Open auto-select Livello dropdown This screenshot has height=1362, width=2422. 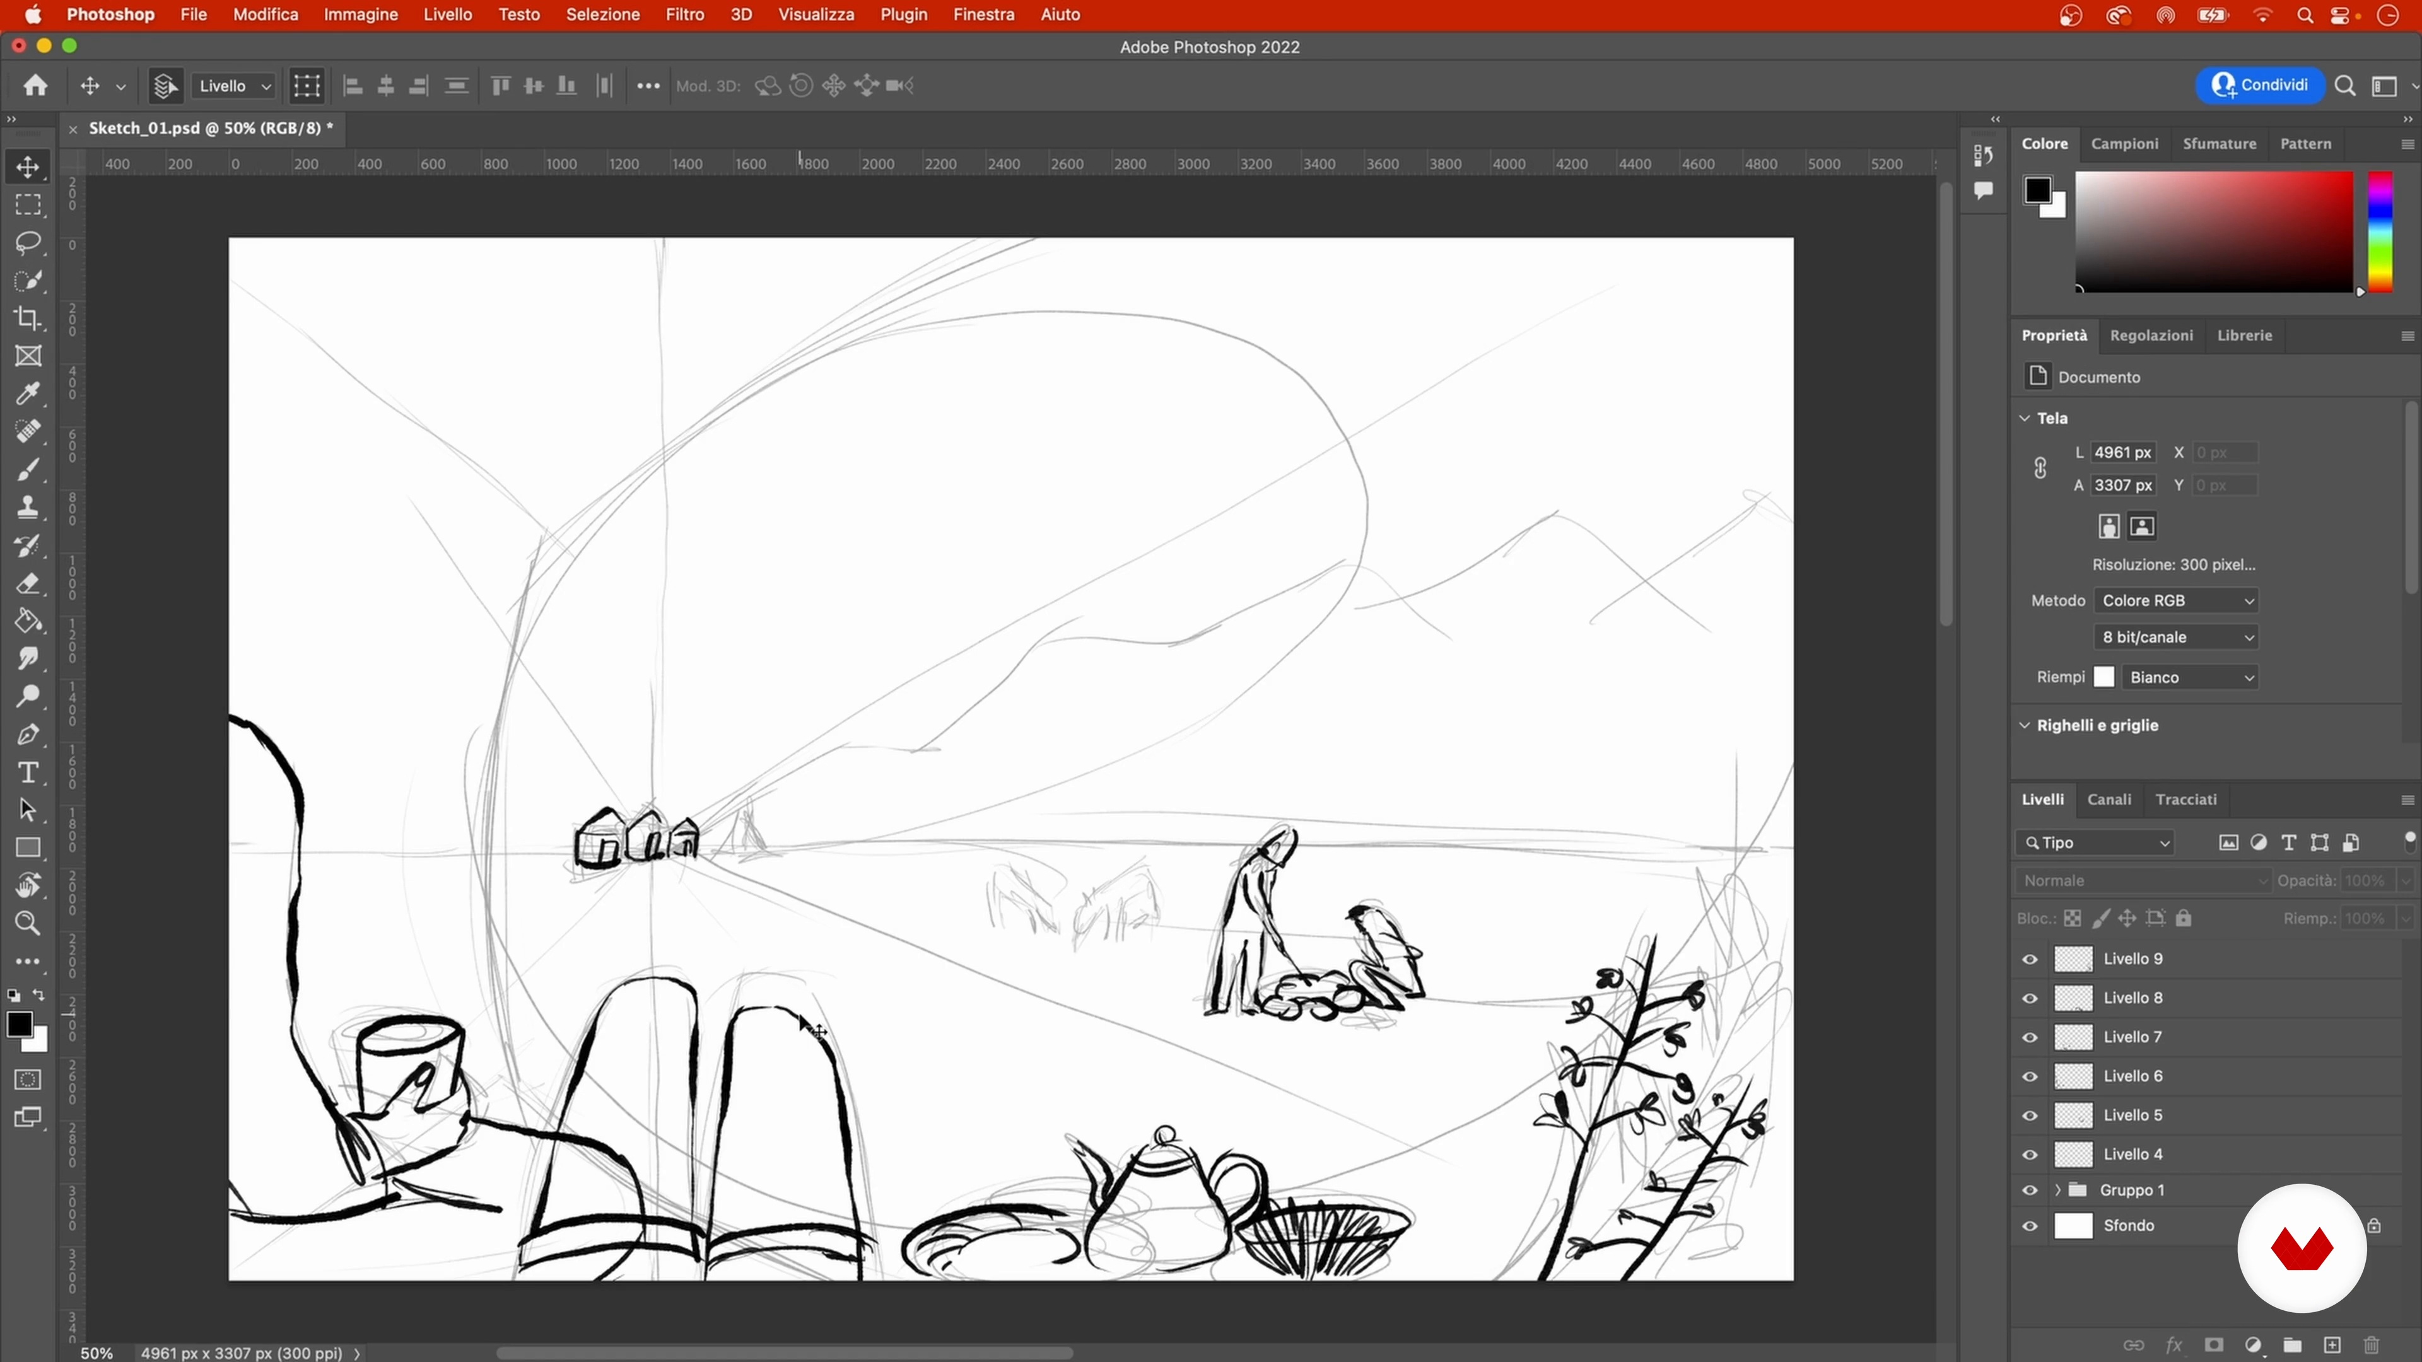click(x=235, y=86)
